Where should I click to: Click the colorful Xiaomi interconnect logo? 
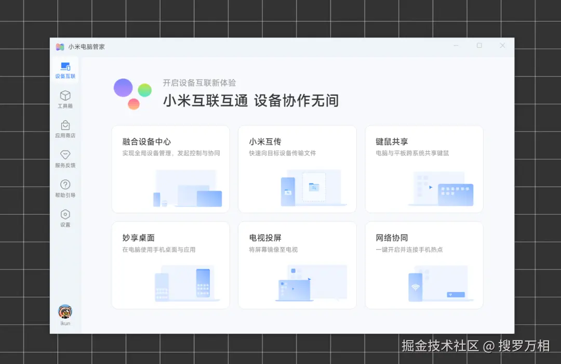[132, 94]
